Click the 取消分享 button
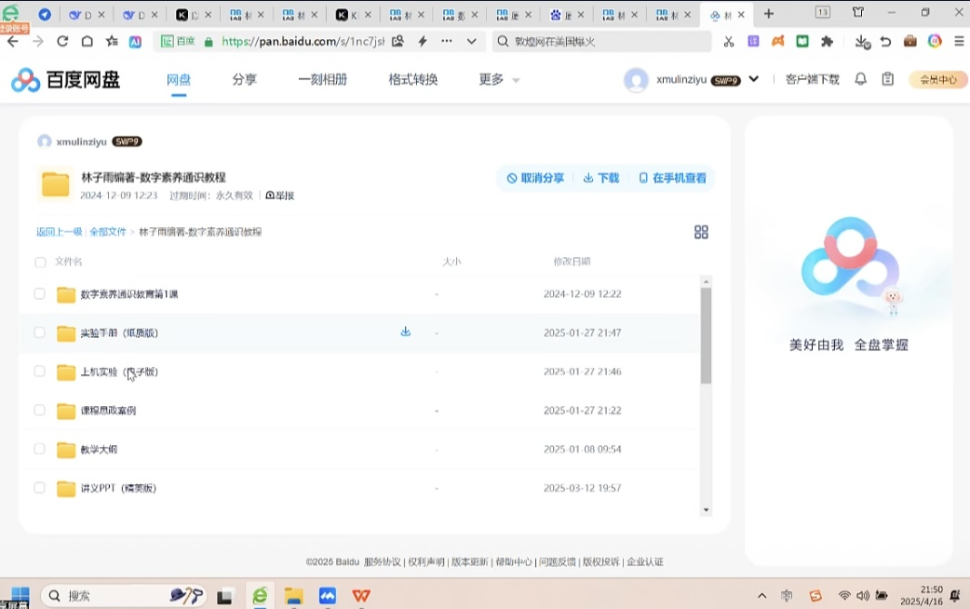The height and width of the screenshot is (609, 970). [535, 178]
